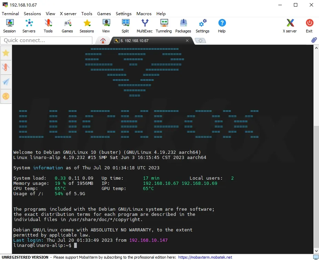Open the Session toolbar icon
Image resolution: width=319 pixels, height=260 pixels.
[x=9, y=26]
